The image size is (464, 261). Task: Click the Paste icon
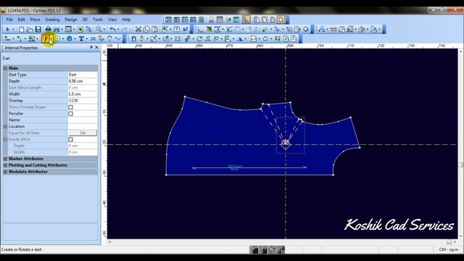coord(154,29)
